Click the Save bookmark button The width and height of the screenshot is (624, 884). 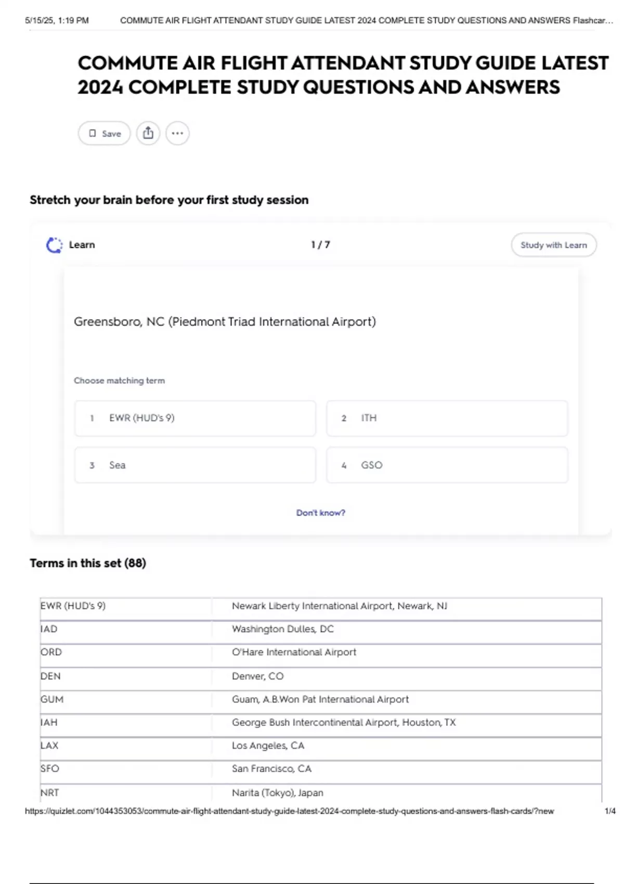tap(104, 134)
